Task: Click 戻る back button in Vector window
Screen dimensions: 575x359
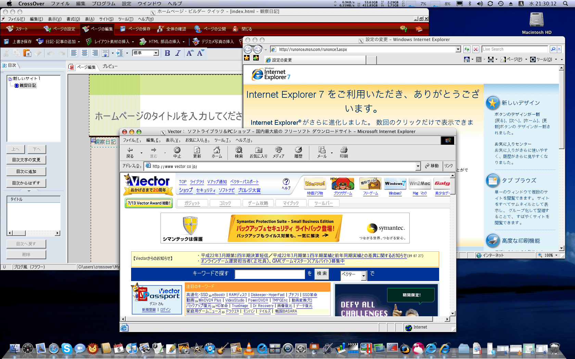Action: pos(130,152)
